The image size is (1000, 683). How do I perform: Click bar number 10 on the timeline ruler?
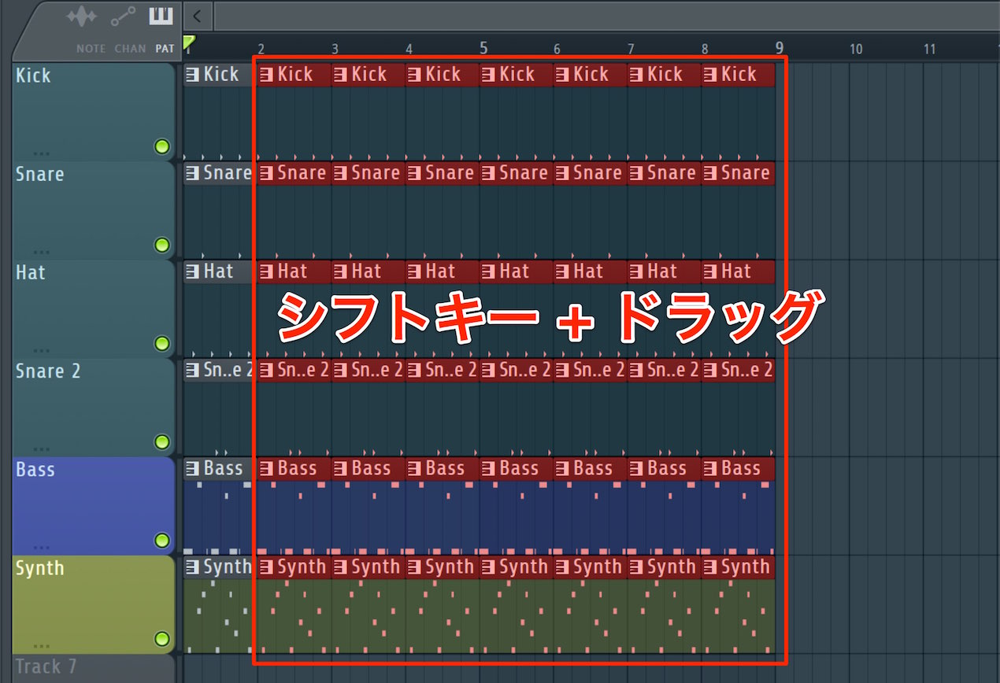(856, 49)
